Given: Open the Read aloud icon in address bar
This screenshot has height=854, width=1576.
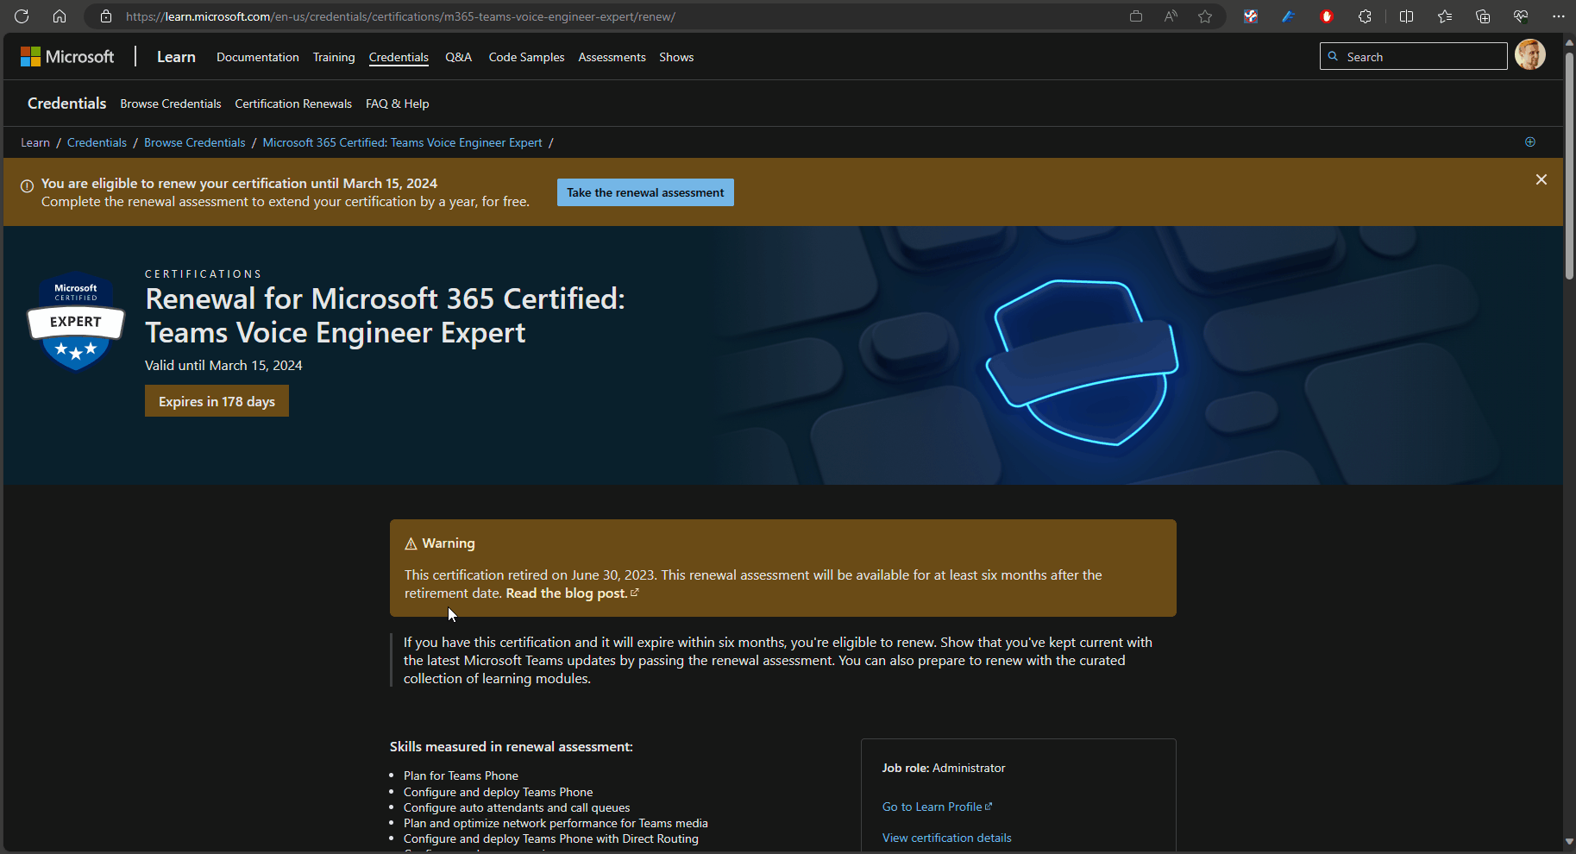Looking at the screenshot, I should coord(1171,16).
